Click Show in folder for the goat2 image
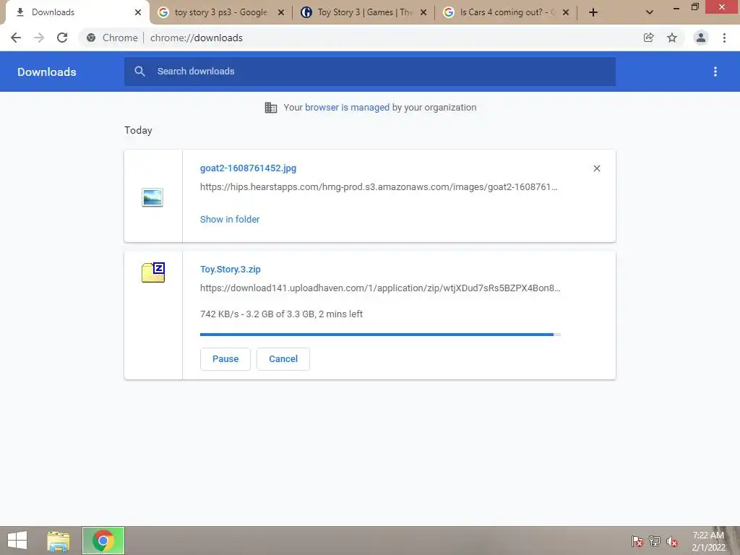740x555 pixels. click(230, 219)
